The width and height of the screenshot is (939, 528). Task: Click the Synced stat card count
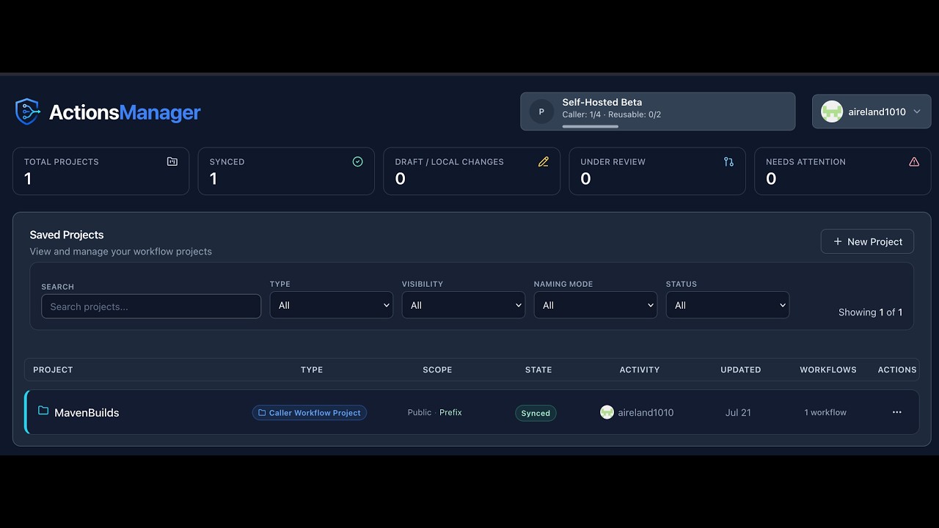point(213,178)
